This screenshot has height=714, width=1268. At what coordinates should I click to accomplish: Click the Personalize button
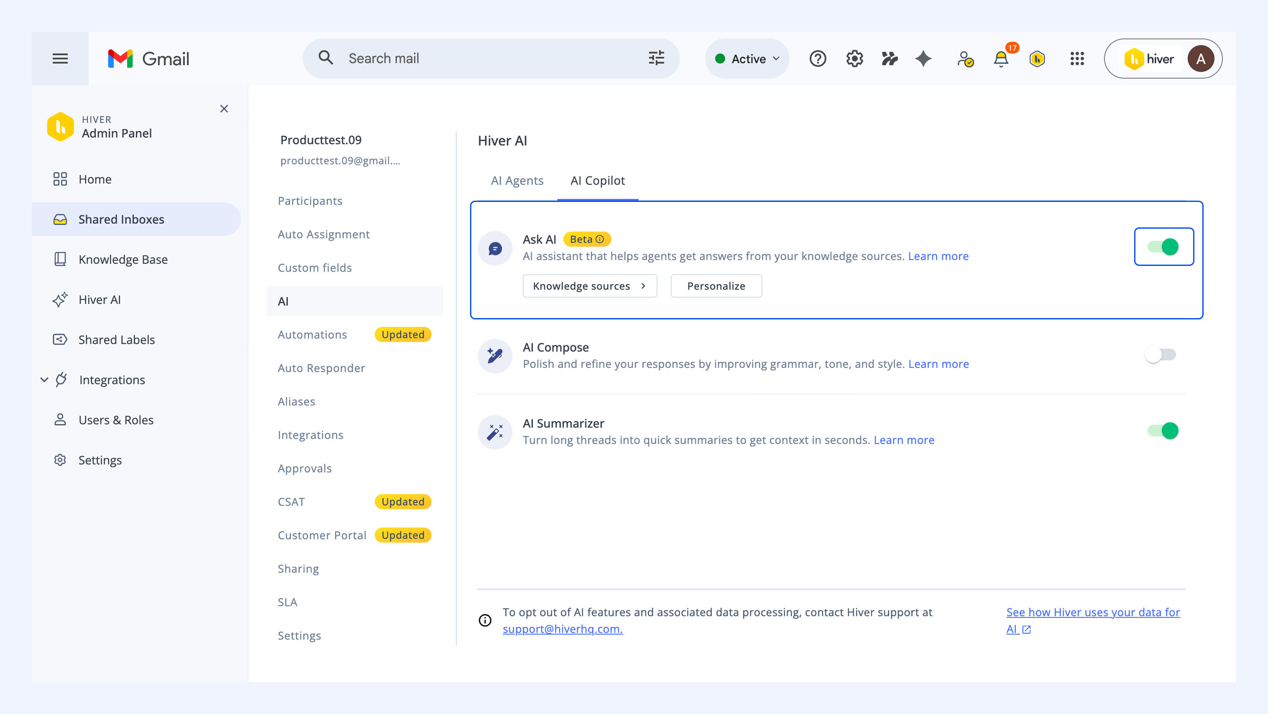point(716,286)
